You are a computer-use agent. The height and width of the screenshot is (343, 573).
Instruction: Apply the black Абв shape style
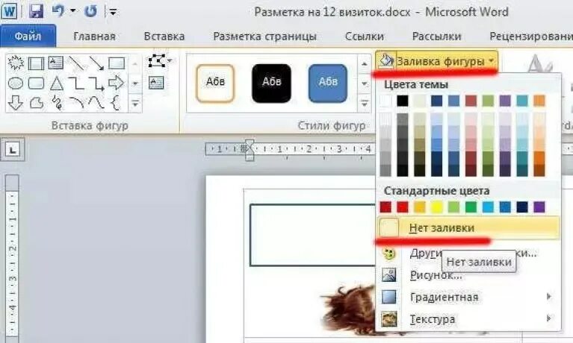pos(271,84)
